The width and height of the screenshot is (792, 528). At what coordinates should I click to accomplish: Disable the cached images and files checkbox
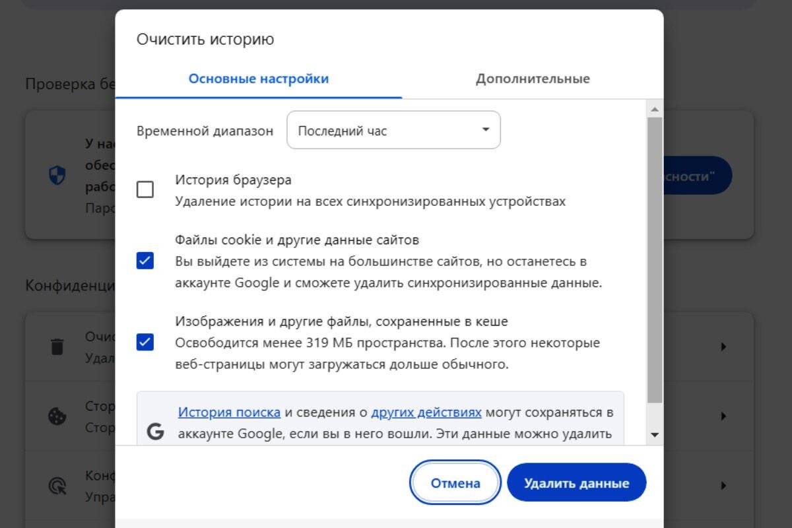click(145, 342)
